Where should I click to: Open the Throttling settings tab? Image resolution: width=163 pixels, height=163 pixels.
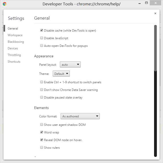pyautogui.click(x=14, y=55)
